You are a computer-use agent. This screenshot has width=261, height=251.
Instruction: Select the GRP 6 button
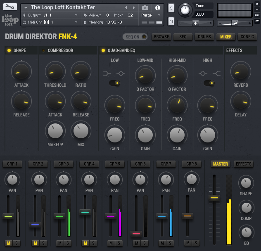tap(140, 164)
